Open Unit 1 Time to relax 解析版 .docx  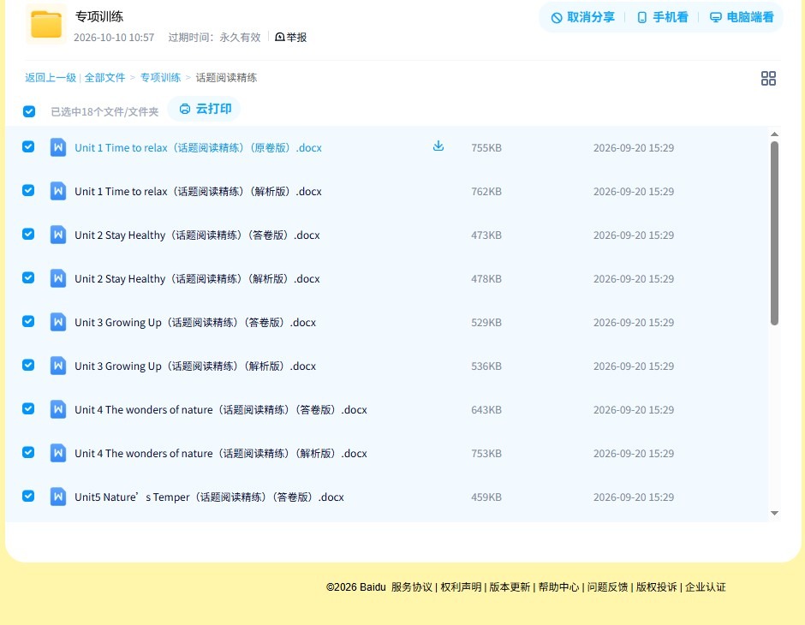(198, 192)
